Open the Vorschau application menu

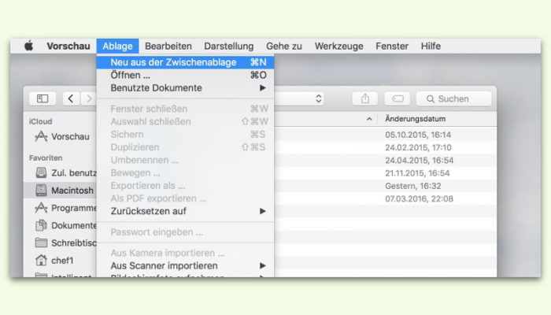point(68,46)
